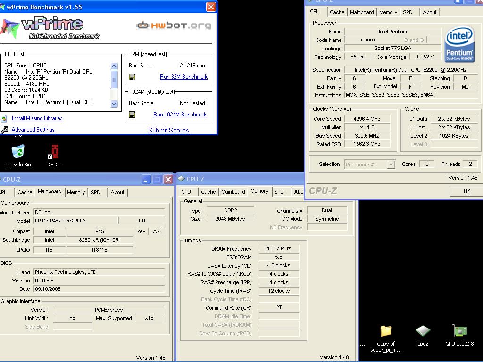Launch the OCCT desktop shortcut
The width and height of the screenshot is (483, 362).
pos(55,156)
